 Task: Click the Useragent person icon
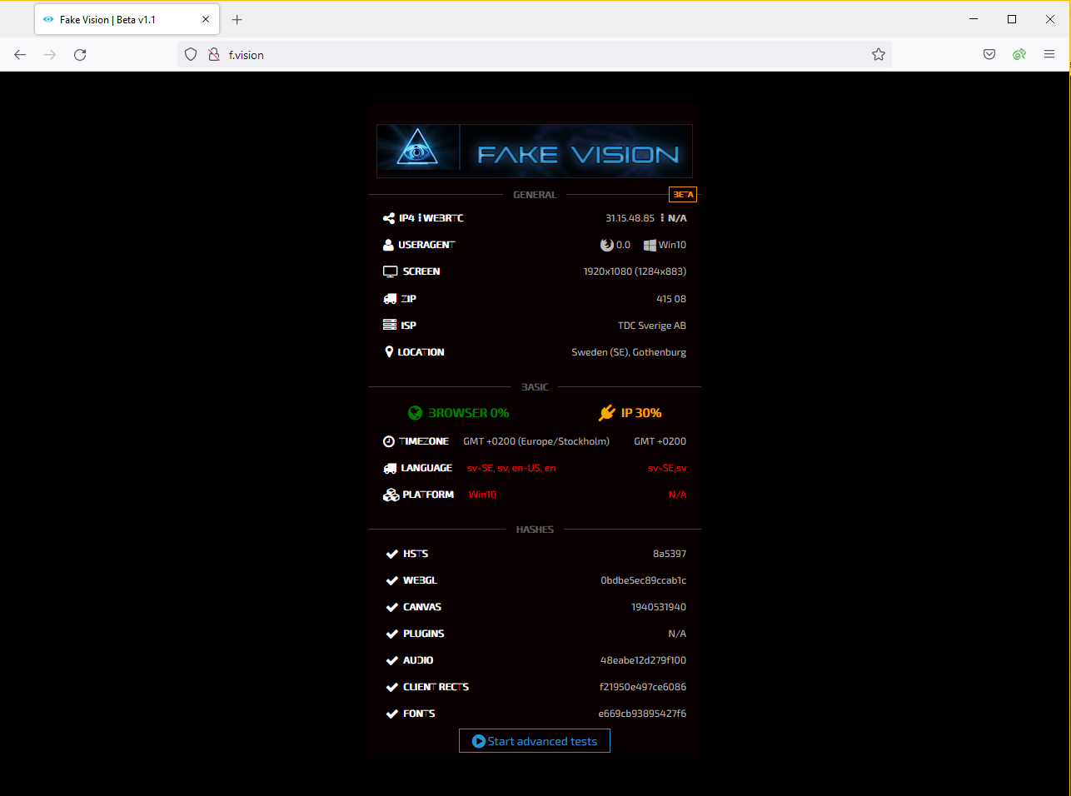coord(388,245)
